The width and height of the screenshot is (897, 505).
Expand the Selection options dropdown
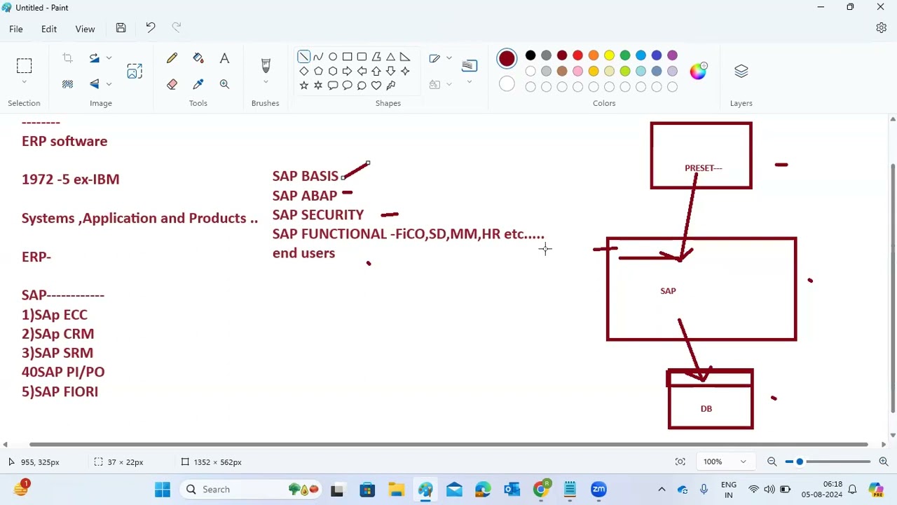coord(24,83)
